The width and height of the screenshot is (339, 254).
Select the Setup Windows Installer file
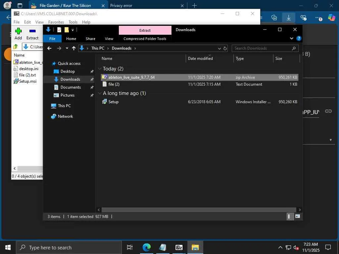click(200, 102)
